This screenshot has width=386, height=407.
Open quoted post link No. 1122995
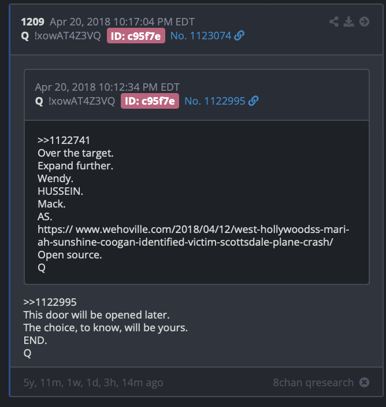(x=214, y=101)
